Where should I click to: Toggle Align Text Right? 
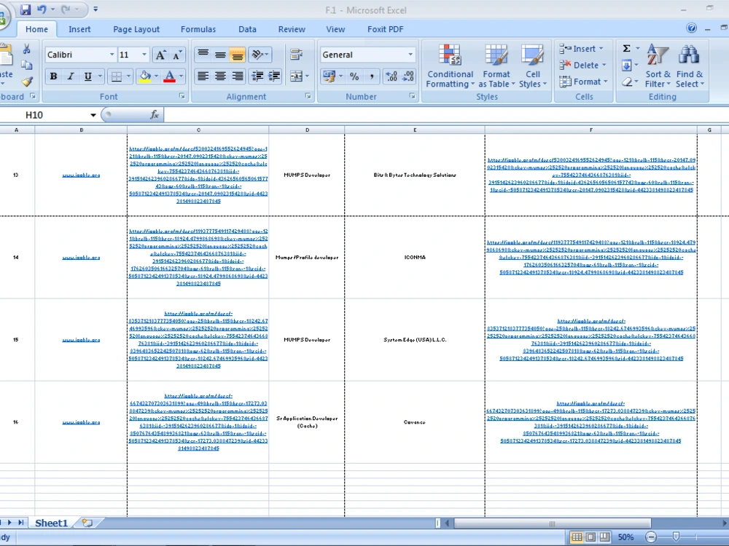237,76
